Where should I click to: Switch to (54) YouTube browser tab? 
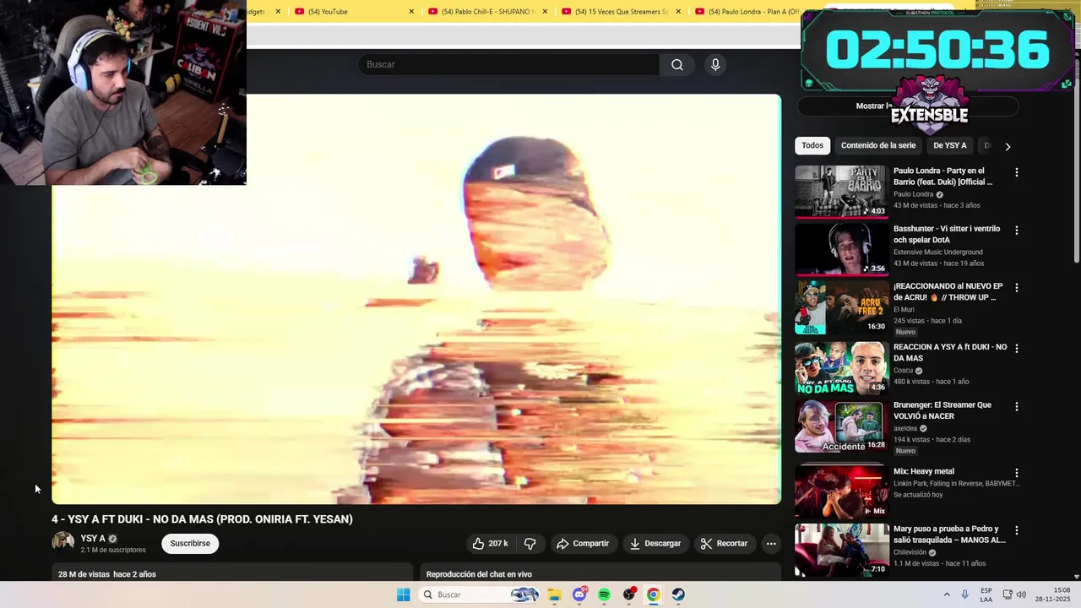[354, 12]
